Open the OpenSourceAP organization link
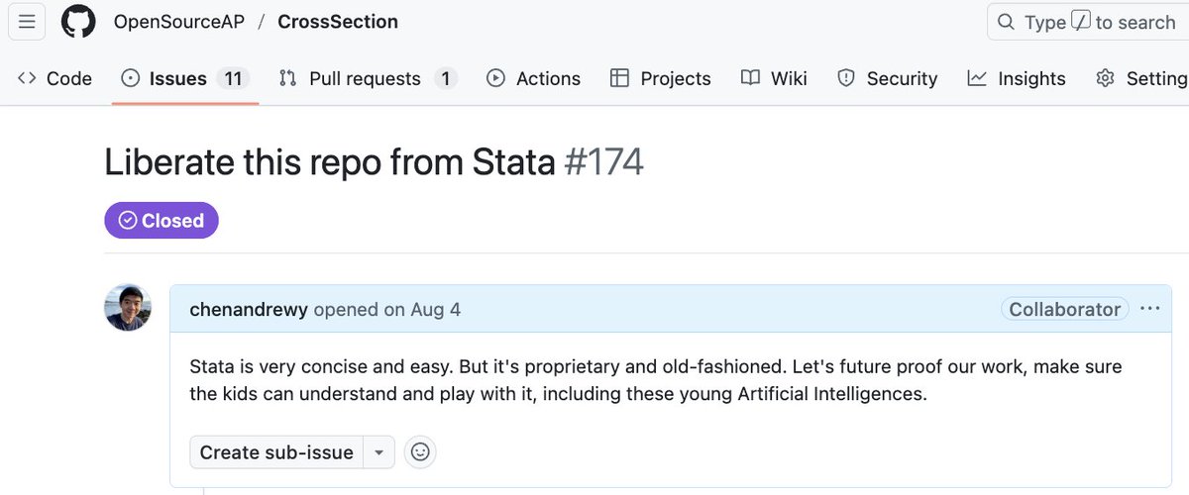The height and width of the screenshot is (495, 1189). (x=178, y=22)
